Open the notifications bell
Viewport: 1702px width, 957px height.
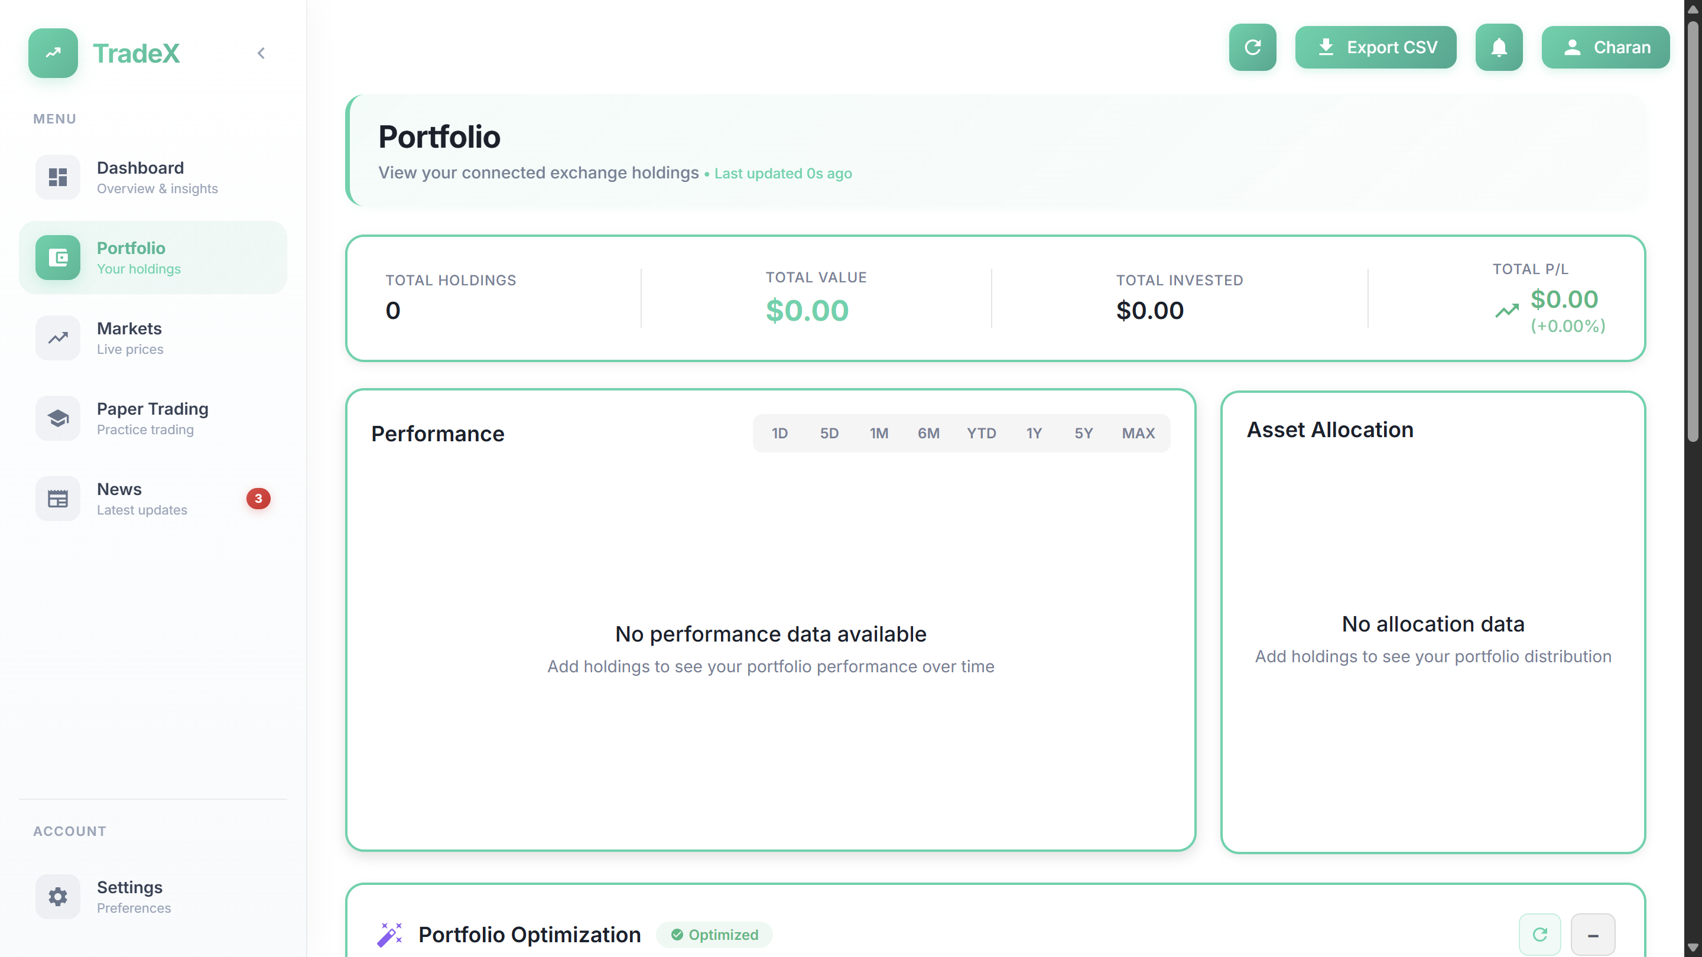1499,47
